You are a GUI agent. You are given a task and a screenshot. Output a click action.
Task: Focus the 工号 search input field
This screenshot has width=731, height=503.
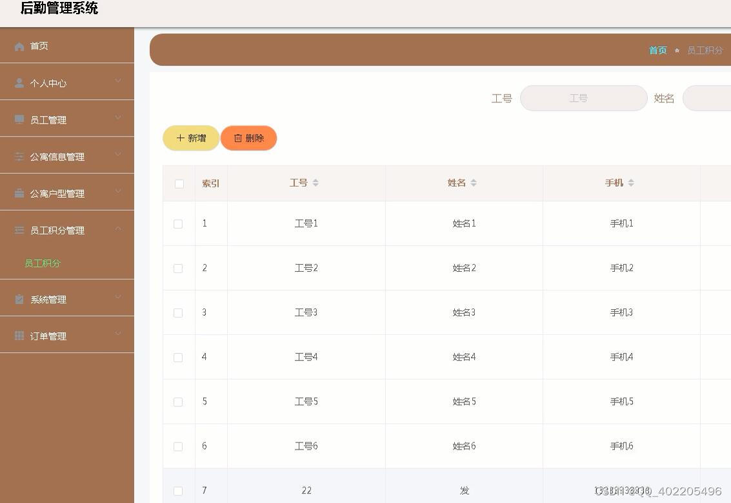(583, 99)
